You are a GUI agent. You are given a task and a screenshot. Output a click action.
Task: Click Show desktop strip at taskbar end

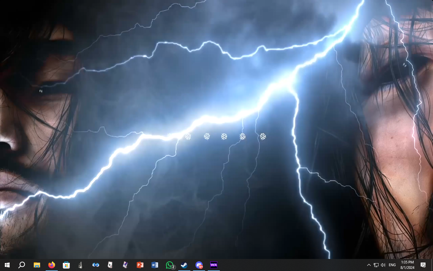tap(432, 265)
